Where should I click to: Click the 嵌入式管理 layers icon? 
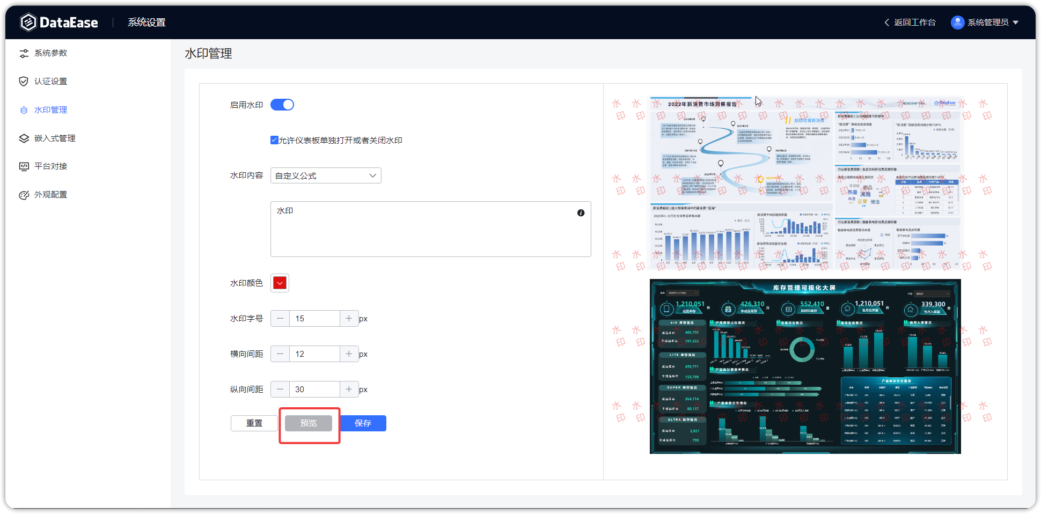pyautogui.click(x=24, y=138)
